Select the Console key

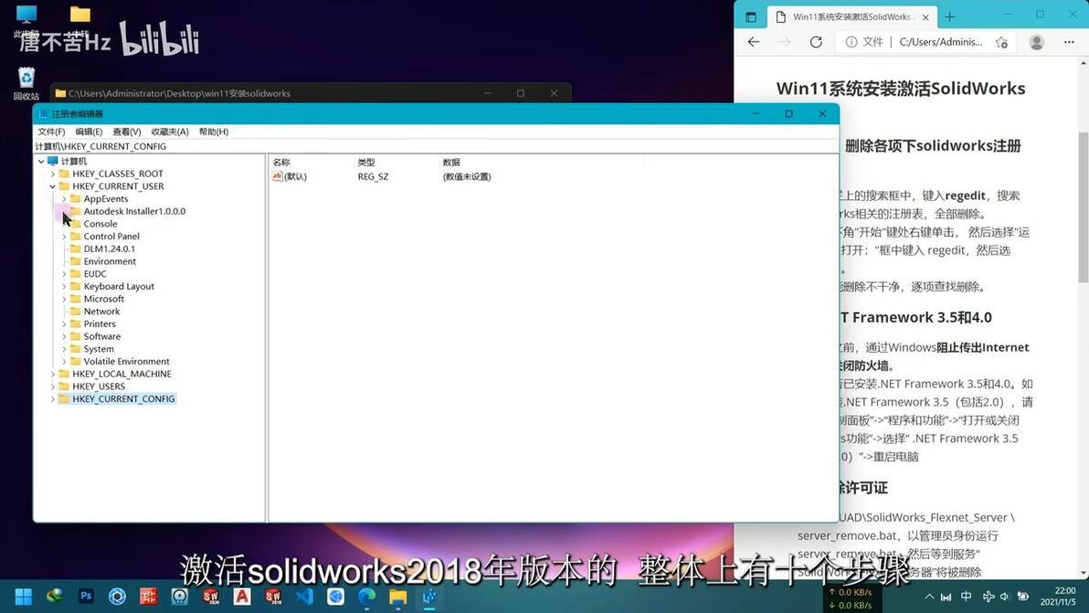100,224
